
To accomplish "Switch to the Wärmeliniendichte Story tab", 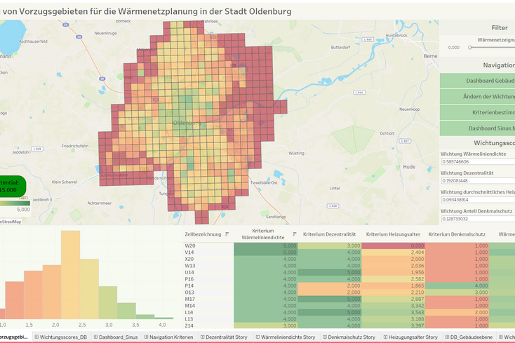I will [286, 337].
